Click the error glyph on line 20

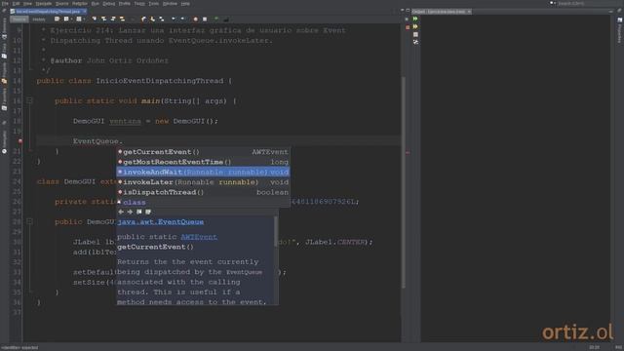[x=19, y=141]
